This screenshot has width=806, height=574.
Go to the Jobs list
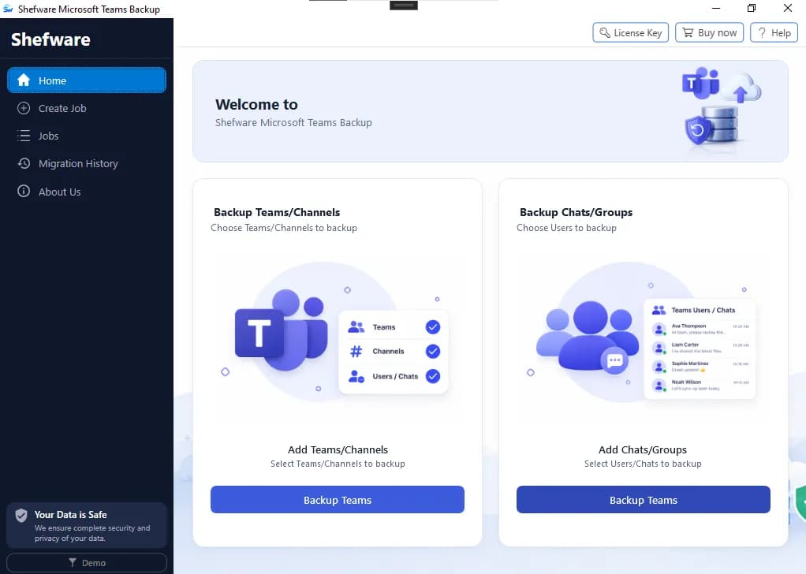(87, 136)
